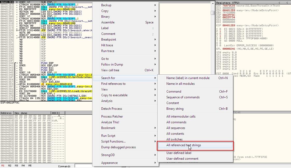
Task: Click the Address column header in dump
Action: 7,113
